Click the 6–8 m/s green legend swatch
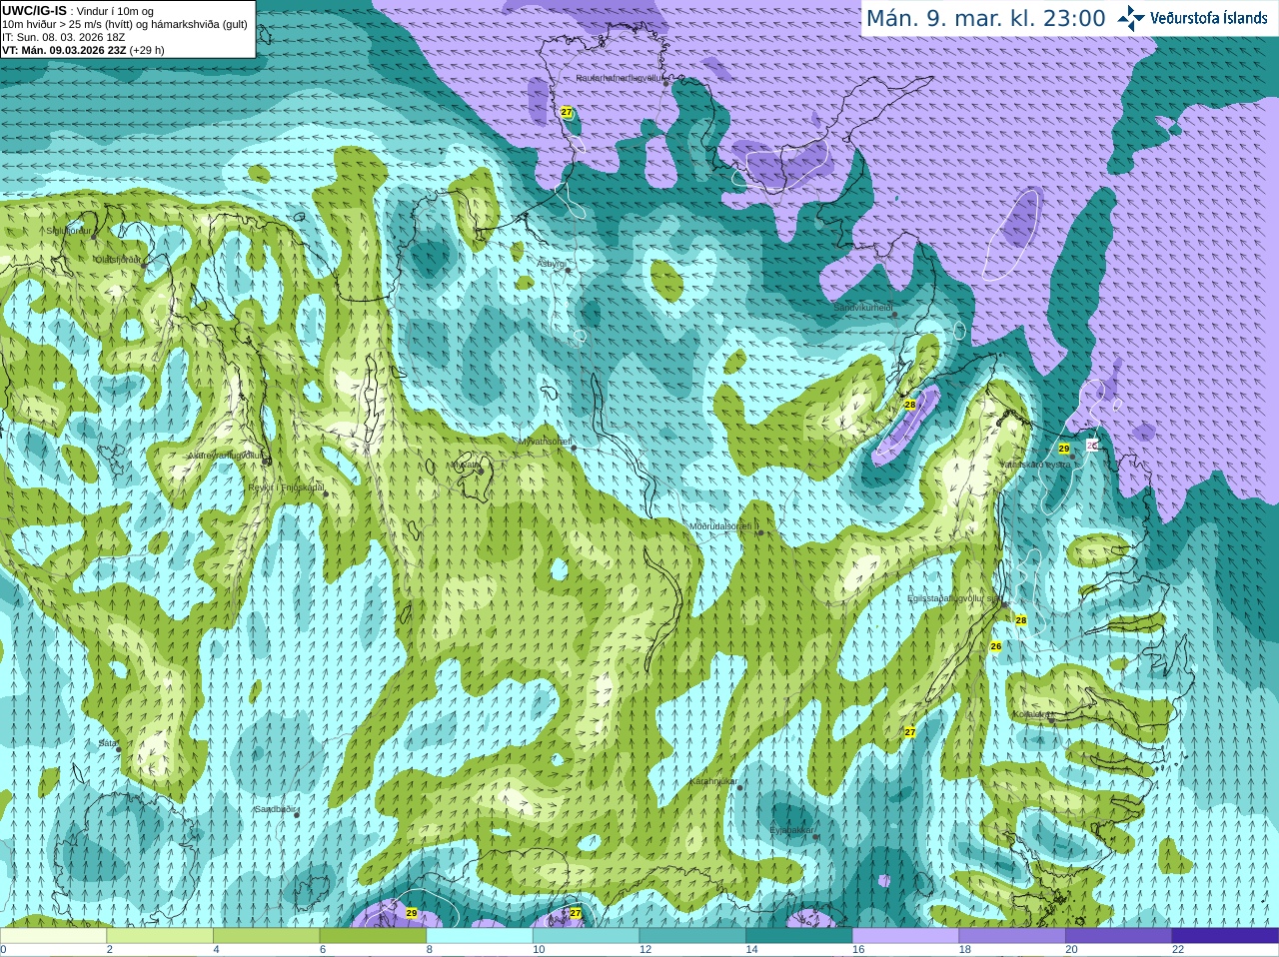 (x=373, y=936)
